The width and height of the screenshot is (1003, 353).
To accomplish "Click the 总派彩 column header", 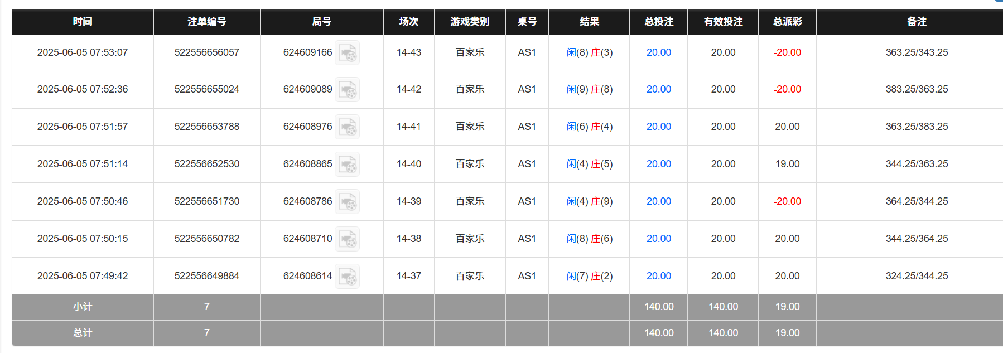I will coord(787,22).
